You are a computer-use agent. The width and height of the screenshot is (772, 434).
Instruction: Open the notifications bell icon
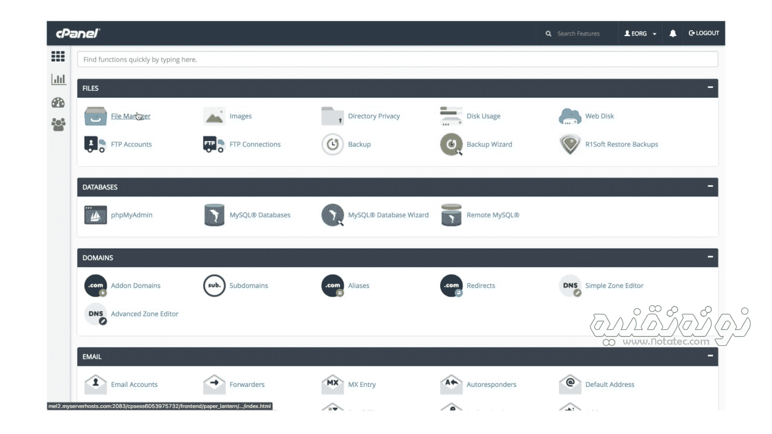click(x=673, y=34)
